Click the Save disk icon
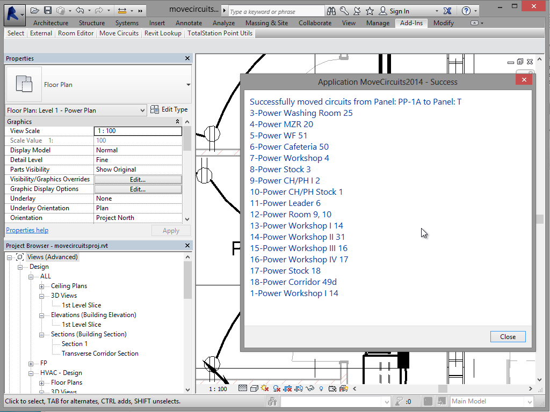Image resolution: width=550 pixels, height=412 pixels. click(48, 11)
